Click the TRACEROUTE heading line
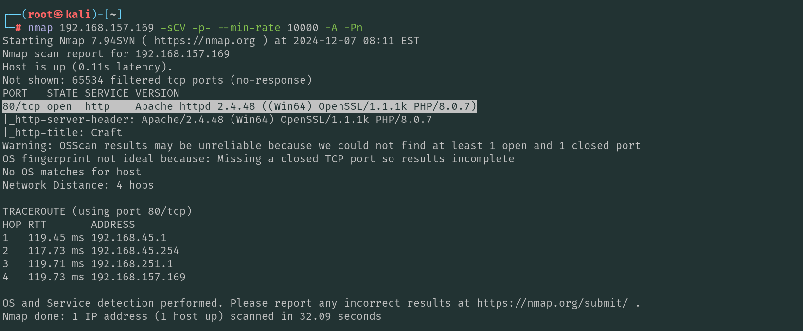 (x=97, y=211)
